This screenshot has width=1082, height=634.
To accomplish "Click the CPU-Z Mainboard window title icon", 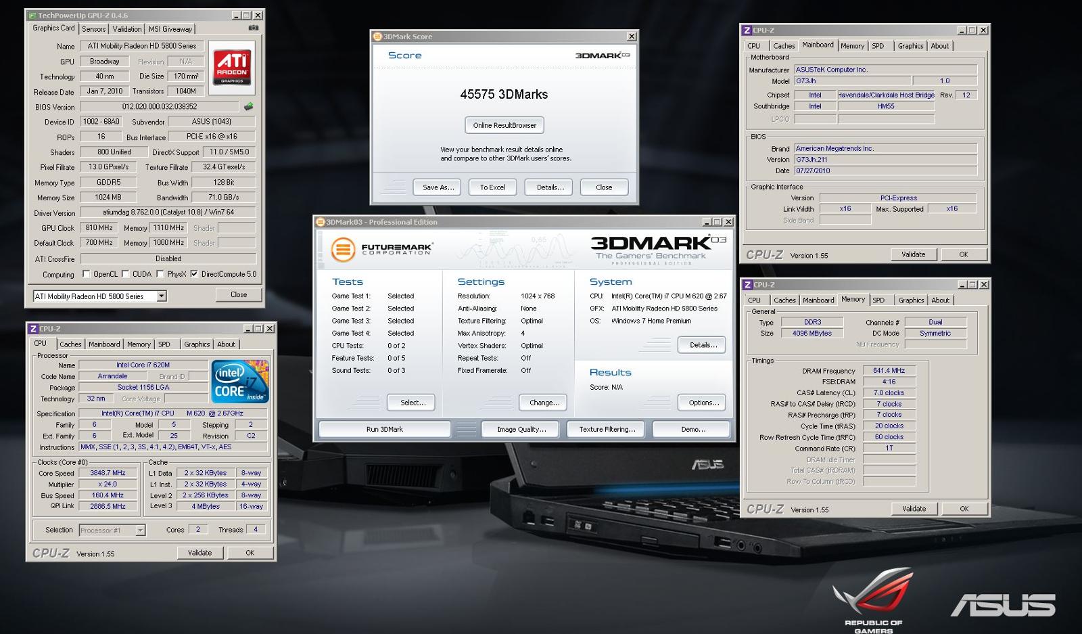I will pos(747,30).
